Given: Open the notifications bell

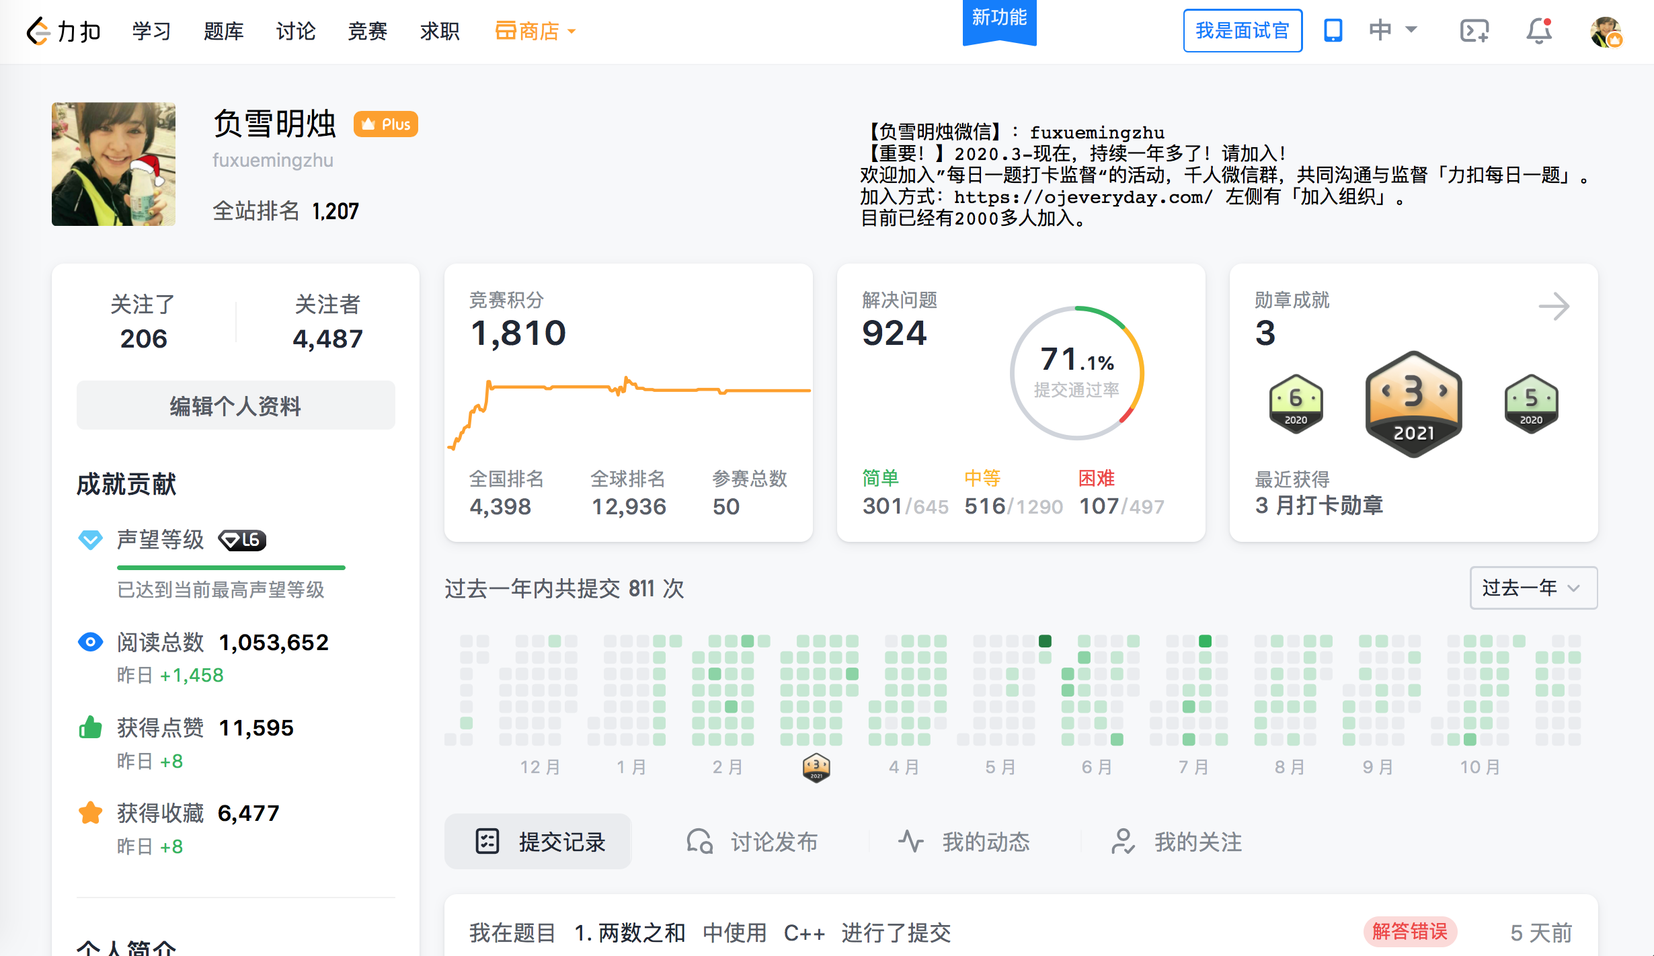Looking at the screenshot, I should 1538,31.
